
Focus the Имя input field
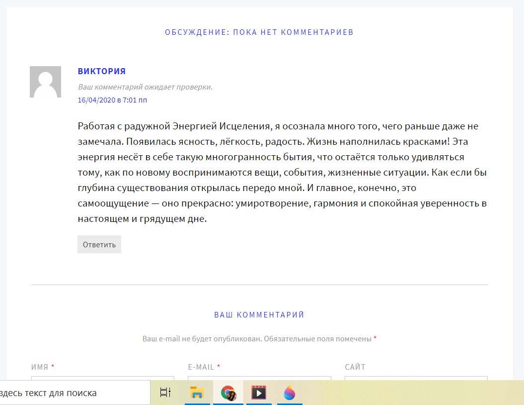click(103, 378)
